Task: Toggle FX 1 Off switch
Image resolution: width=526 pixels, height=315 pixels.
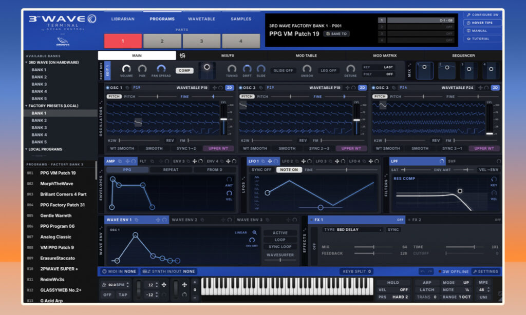Action: click(400, 220)
